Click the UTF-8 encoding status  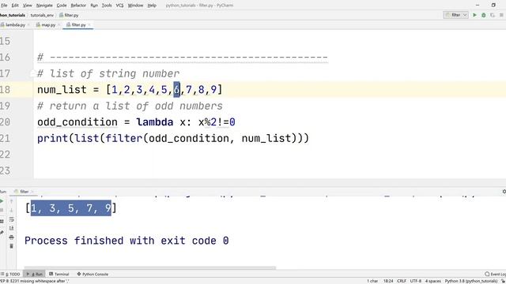pyautogui.click(x=415, y=281)
